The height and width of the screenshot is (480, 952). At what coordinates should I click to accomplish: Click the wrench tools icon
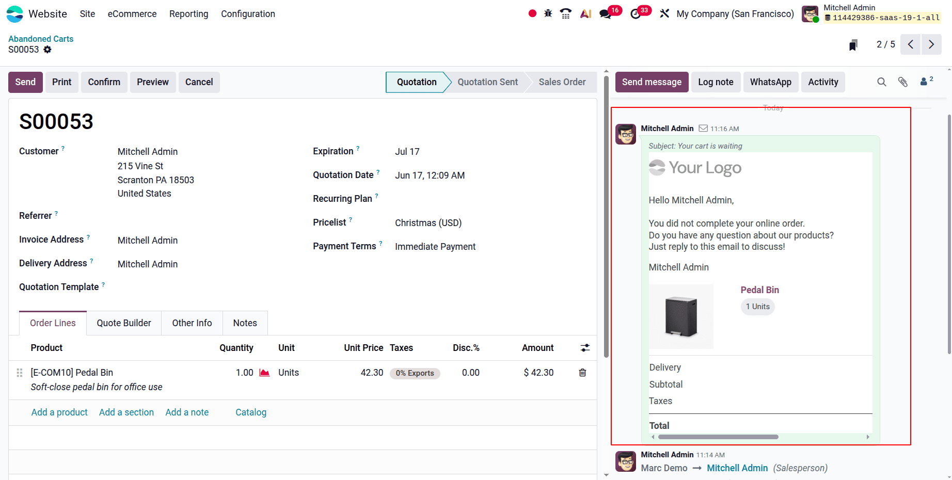[x=664, y=14]
